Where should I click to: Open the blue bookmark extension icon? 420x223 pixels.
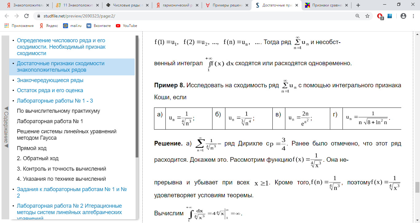390,16
